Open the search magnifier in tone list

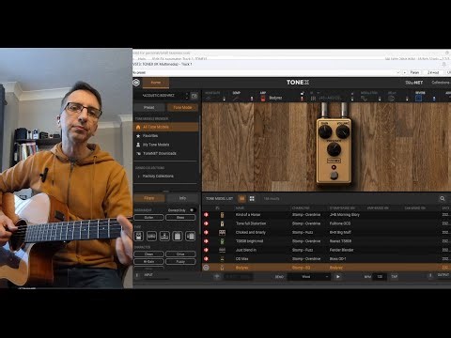(x=443, y=198)
